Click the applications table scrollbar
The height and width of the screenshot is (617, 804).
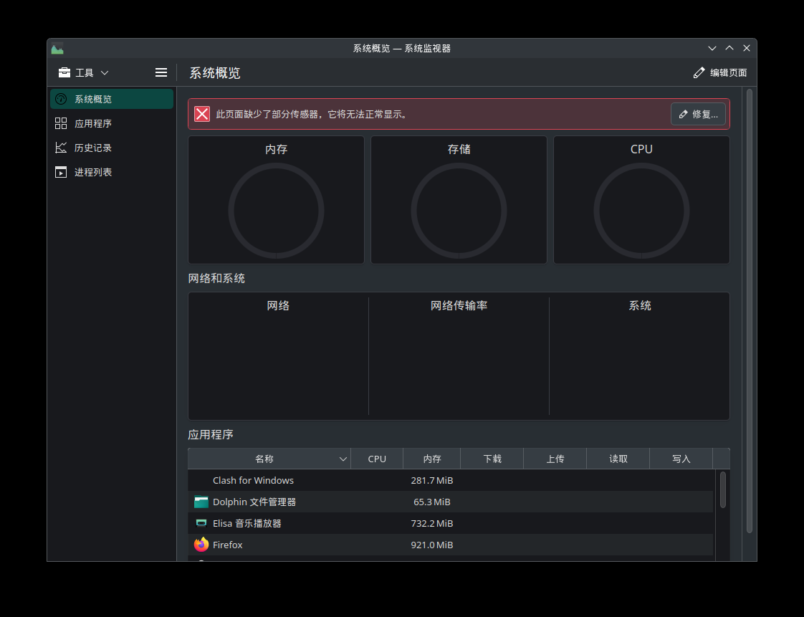click(722, 490)
